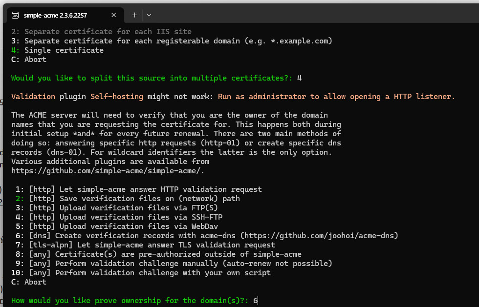Click 'How would you like prove ownership' prompt

point(130,301)
